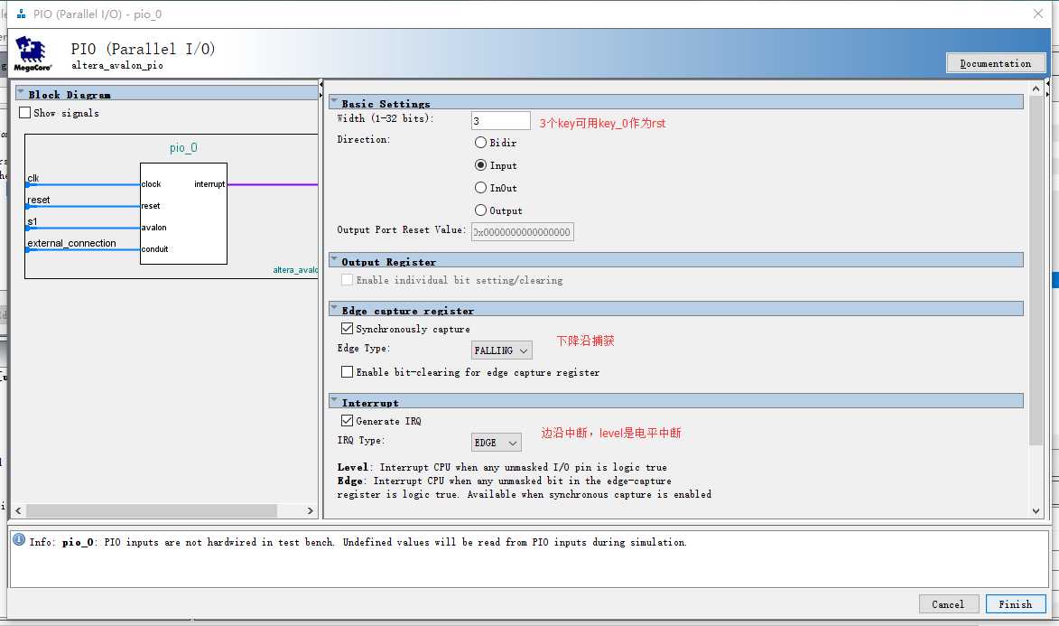Select the Bidir direction option
Image resolution: width=1059 pixels, height=626 pixels.
480,143
